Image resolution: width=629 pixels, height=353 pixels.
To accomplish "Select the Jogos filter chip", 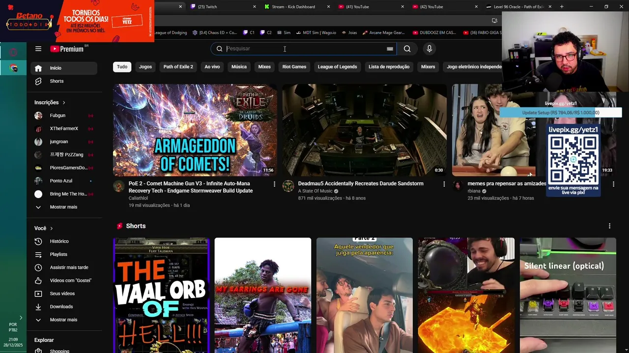I will point(145,67).
